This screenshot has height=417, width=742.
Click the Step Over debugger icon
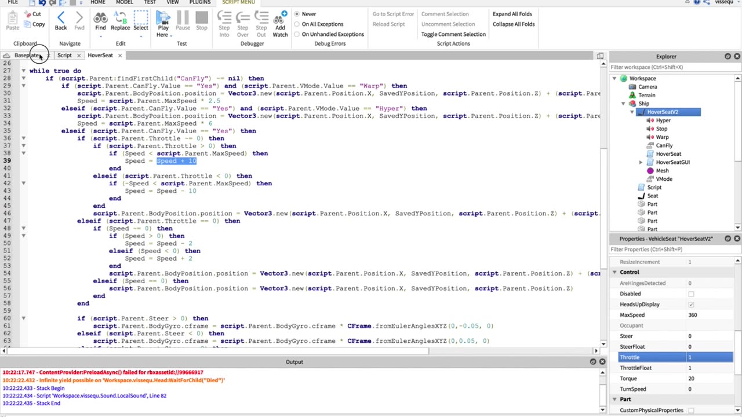[243, 17]
